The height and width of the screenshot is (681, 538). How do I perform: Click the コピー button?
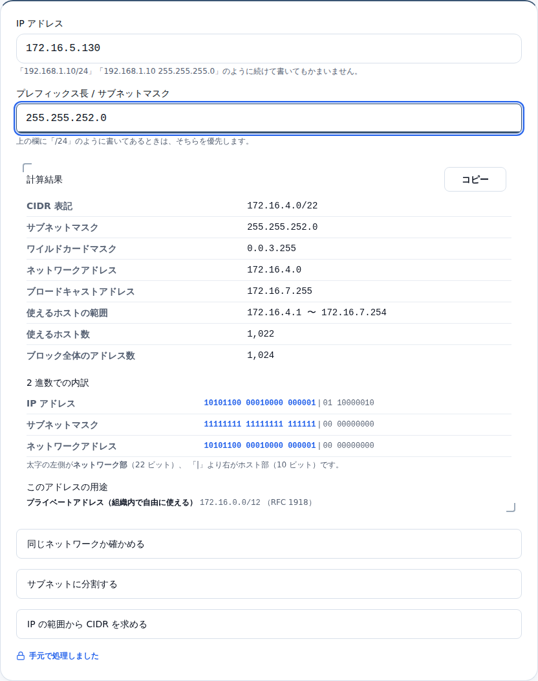pos(475,179)
